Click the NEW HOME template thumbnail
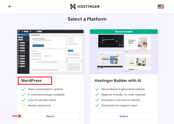 tap(110, 60)
